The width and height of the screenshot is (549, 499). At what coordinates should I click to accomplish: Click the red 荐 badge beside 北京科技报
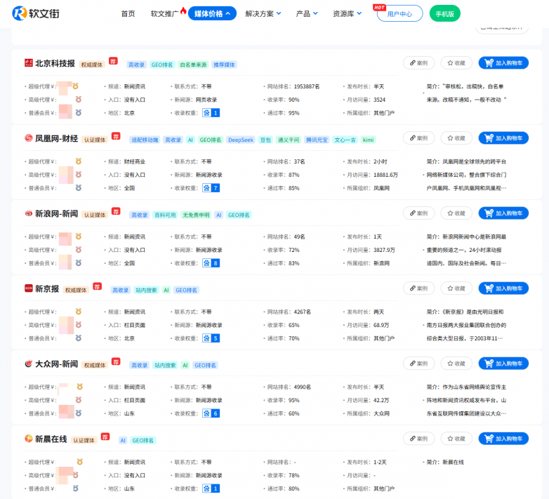pos(113,61)
